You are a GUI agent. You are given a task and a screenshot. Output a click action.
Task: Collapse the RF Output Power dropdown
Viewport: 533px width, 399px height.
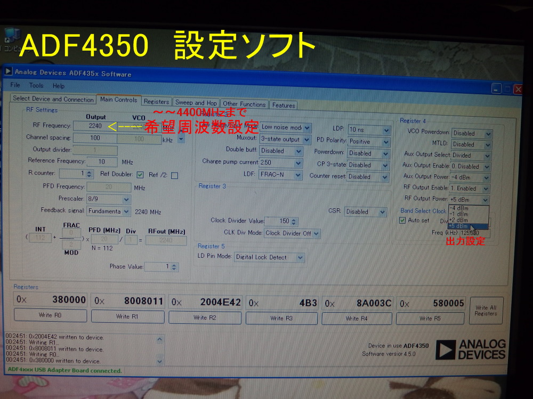click(x=486, y=200)
